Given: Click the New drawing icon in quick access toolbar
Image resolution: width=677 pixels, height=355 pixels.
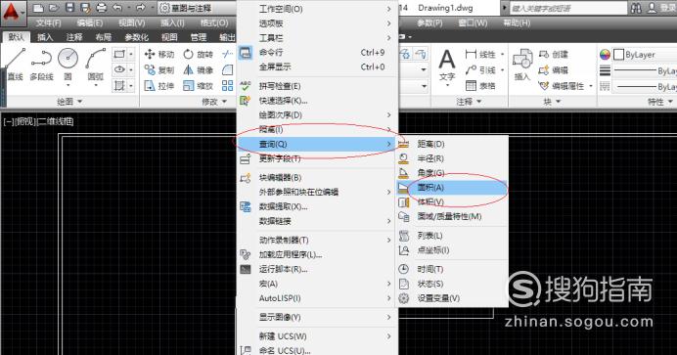Looking at the screenshot, I should click(x=38, y=8).
